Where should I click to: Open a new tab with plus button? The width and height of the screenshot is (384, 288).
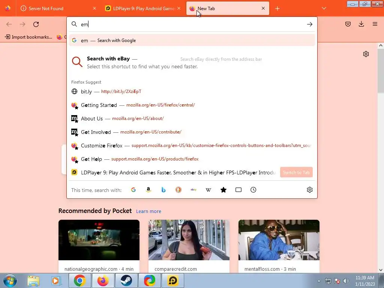(x=277, y=9)
